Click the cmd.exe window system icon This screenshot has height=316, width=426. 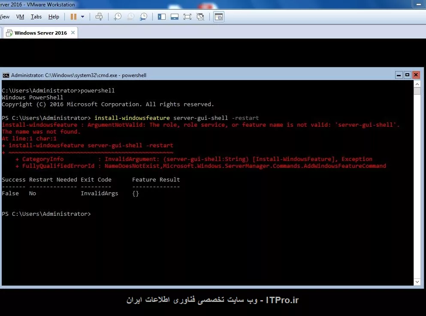pyautogui.click(x=6, y=75)
